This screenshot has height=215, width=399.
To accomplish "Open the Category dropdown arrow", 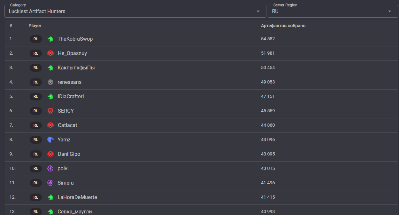I will [x=258, y=12].
